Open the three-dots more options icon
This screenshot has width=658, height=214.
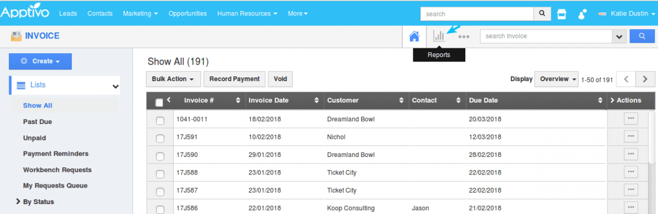(464, 37)
